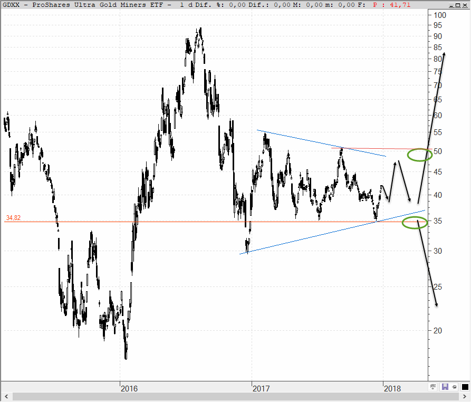The height and width of the screenshot is (402, 471).
Task: Click the 55 price axis label
Action: [438, 132]
